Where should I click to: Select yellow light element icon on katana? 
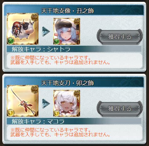point(11,113)
